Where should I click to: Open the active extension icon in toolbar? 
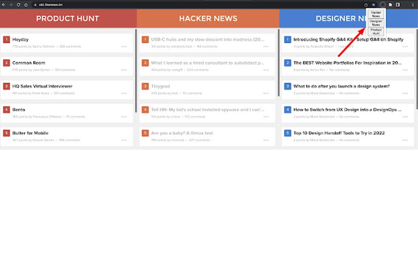click(382, 4)
